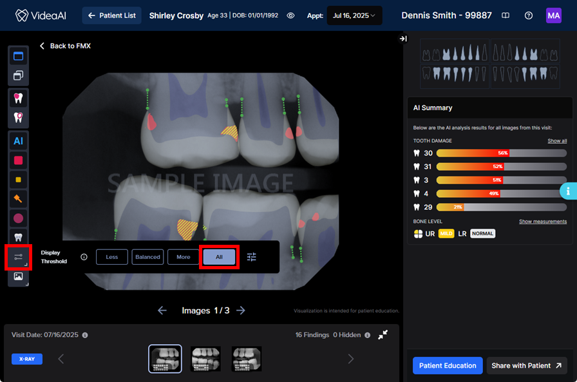This screenshot has width=577, height=382.
Task: Go to next image arrow
Action: point(241,310)
